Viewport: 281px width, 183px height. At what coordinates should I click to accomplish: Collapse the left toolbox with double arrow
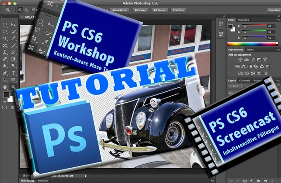pyautogui.click(x=2, y=16)
